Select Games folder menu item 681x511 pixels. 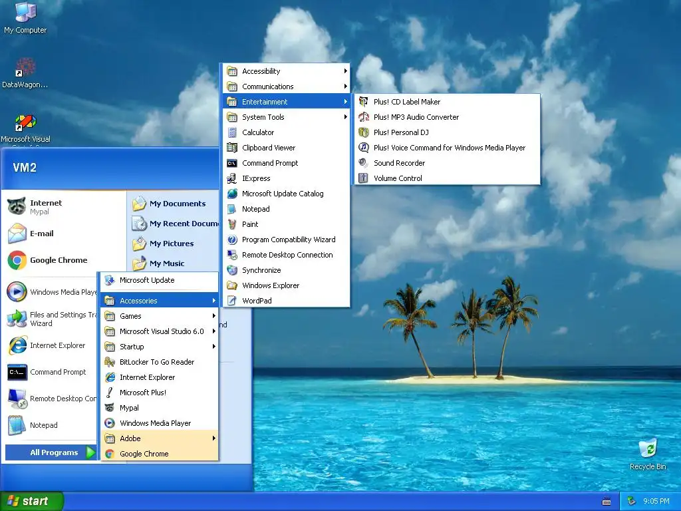(160, 316)
